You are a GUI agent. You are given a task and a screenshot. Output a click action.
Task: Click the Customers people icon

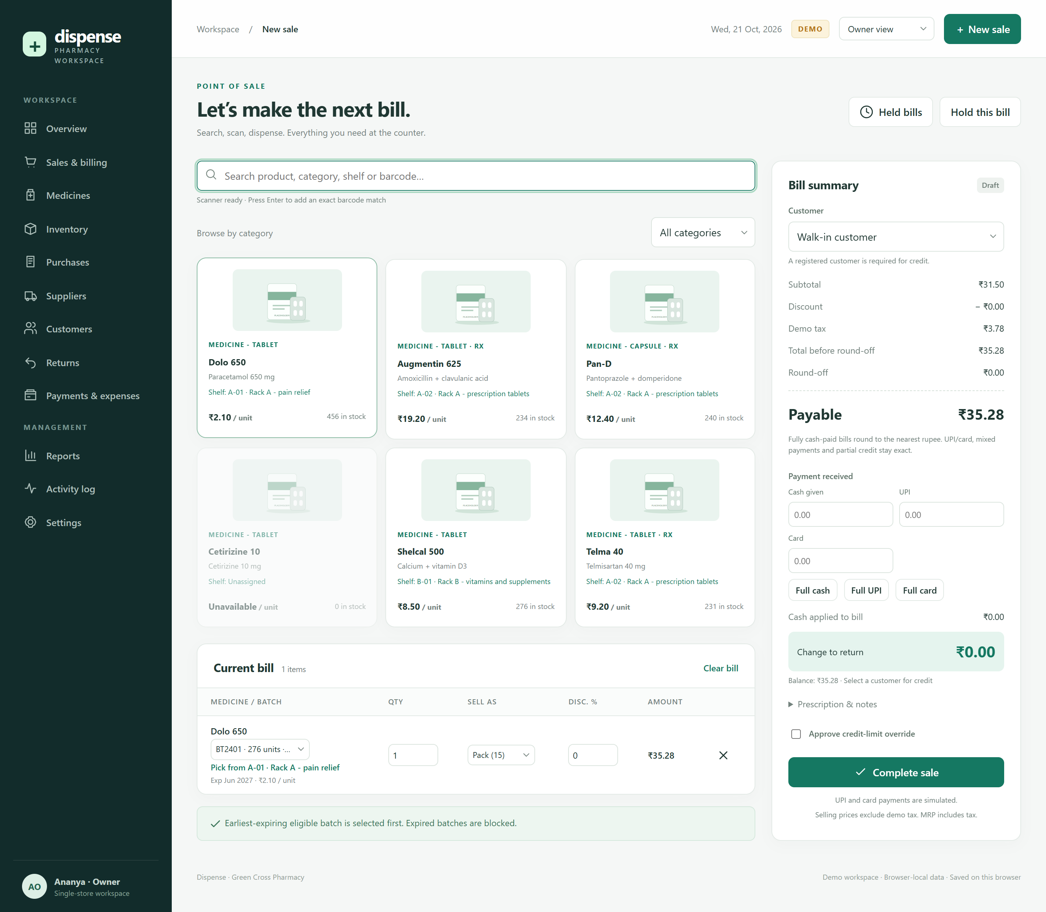[30, 329]
